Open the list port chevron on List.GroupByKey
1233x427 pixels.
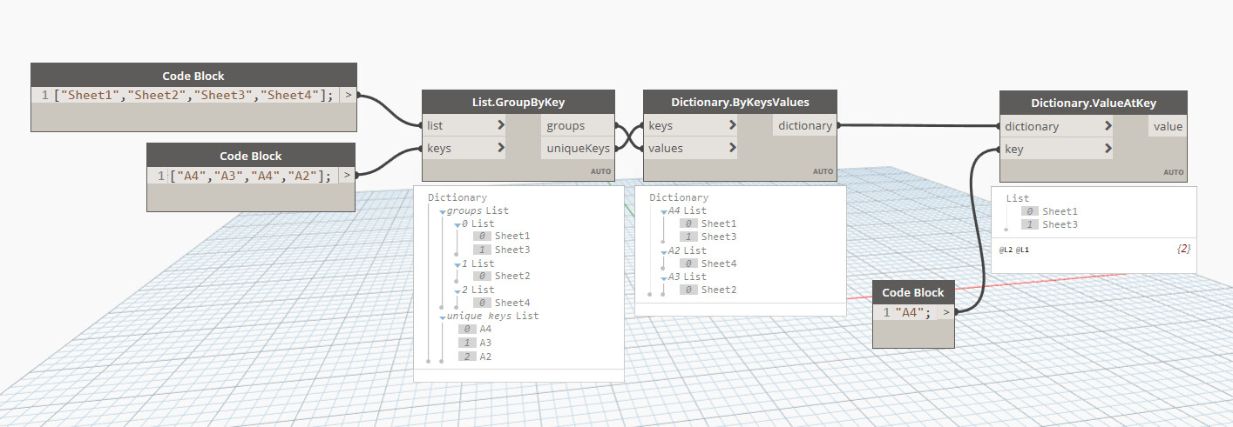tap(500, 126)
